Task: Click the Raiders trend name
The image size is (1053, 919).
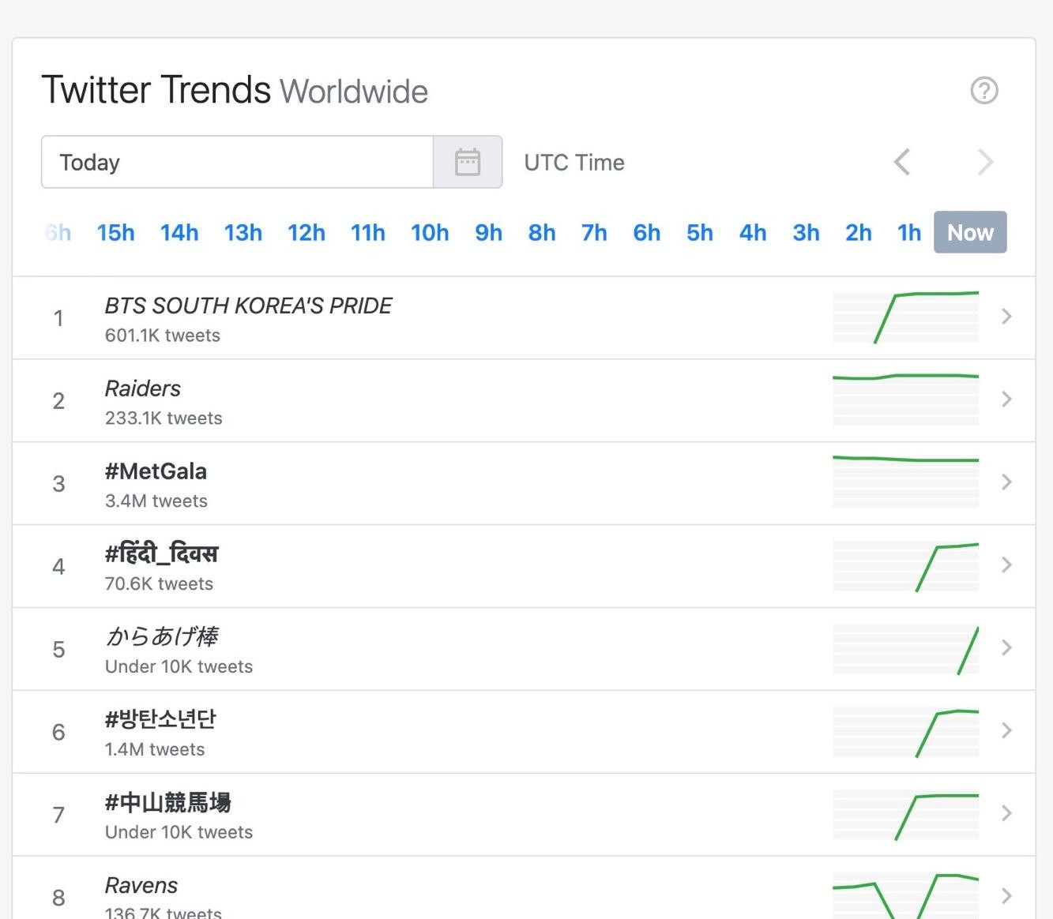Action: point(143,388)
